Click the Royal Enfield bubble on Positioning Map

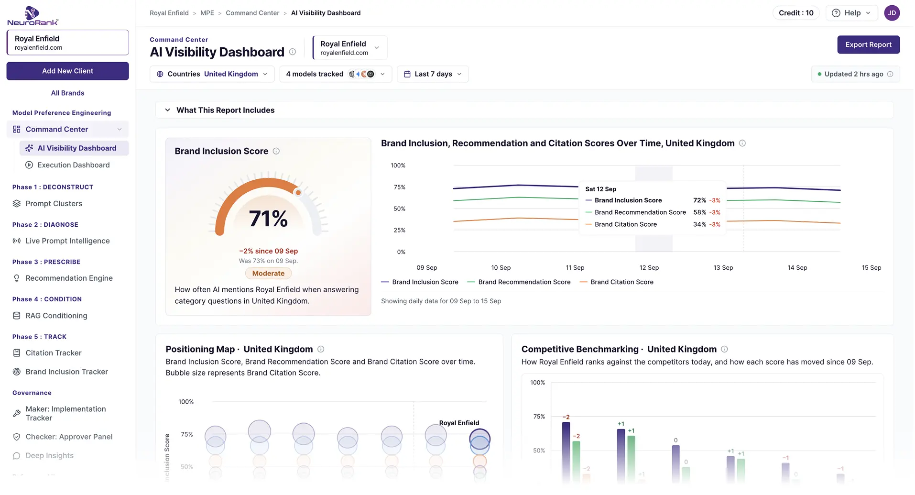[479, 439]
